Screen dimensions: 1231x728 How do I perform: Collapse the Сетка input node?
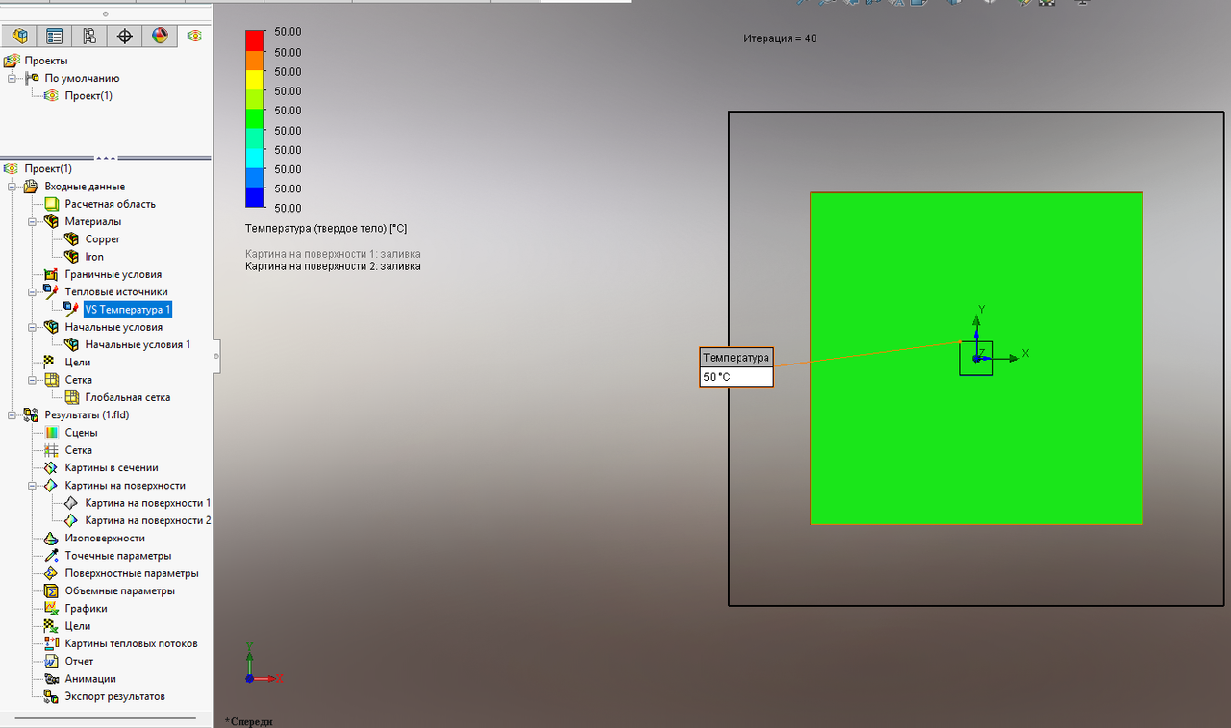pos(32,380)
